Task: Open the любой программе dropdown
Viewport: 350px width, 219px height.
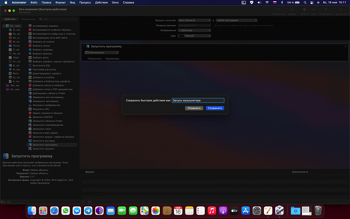Action: click(x=237, y=20)
